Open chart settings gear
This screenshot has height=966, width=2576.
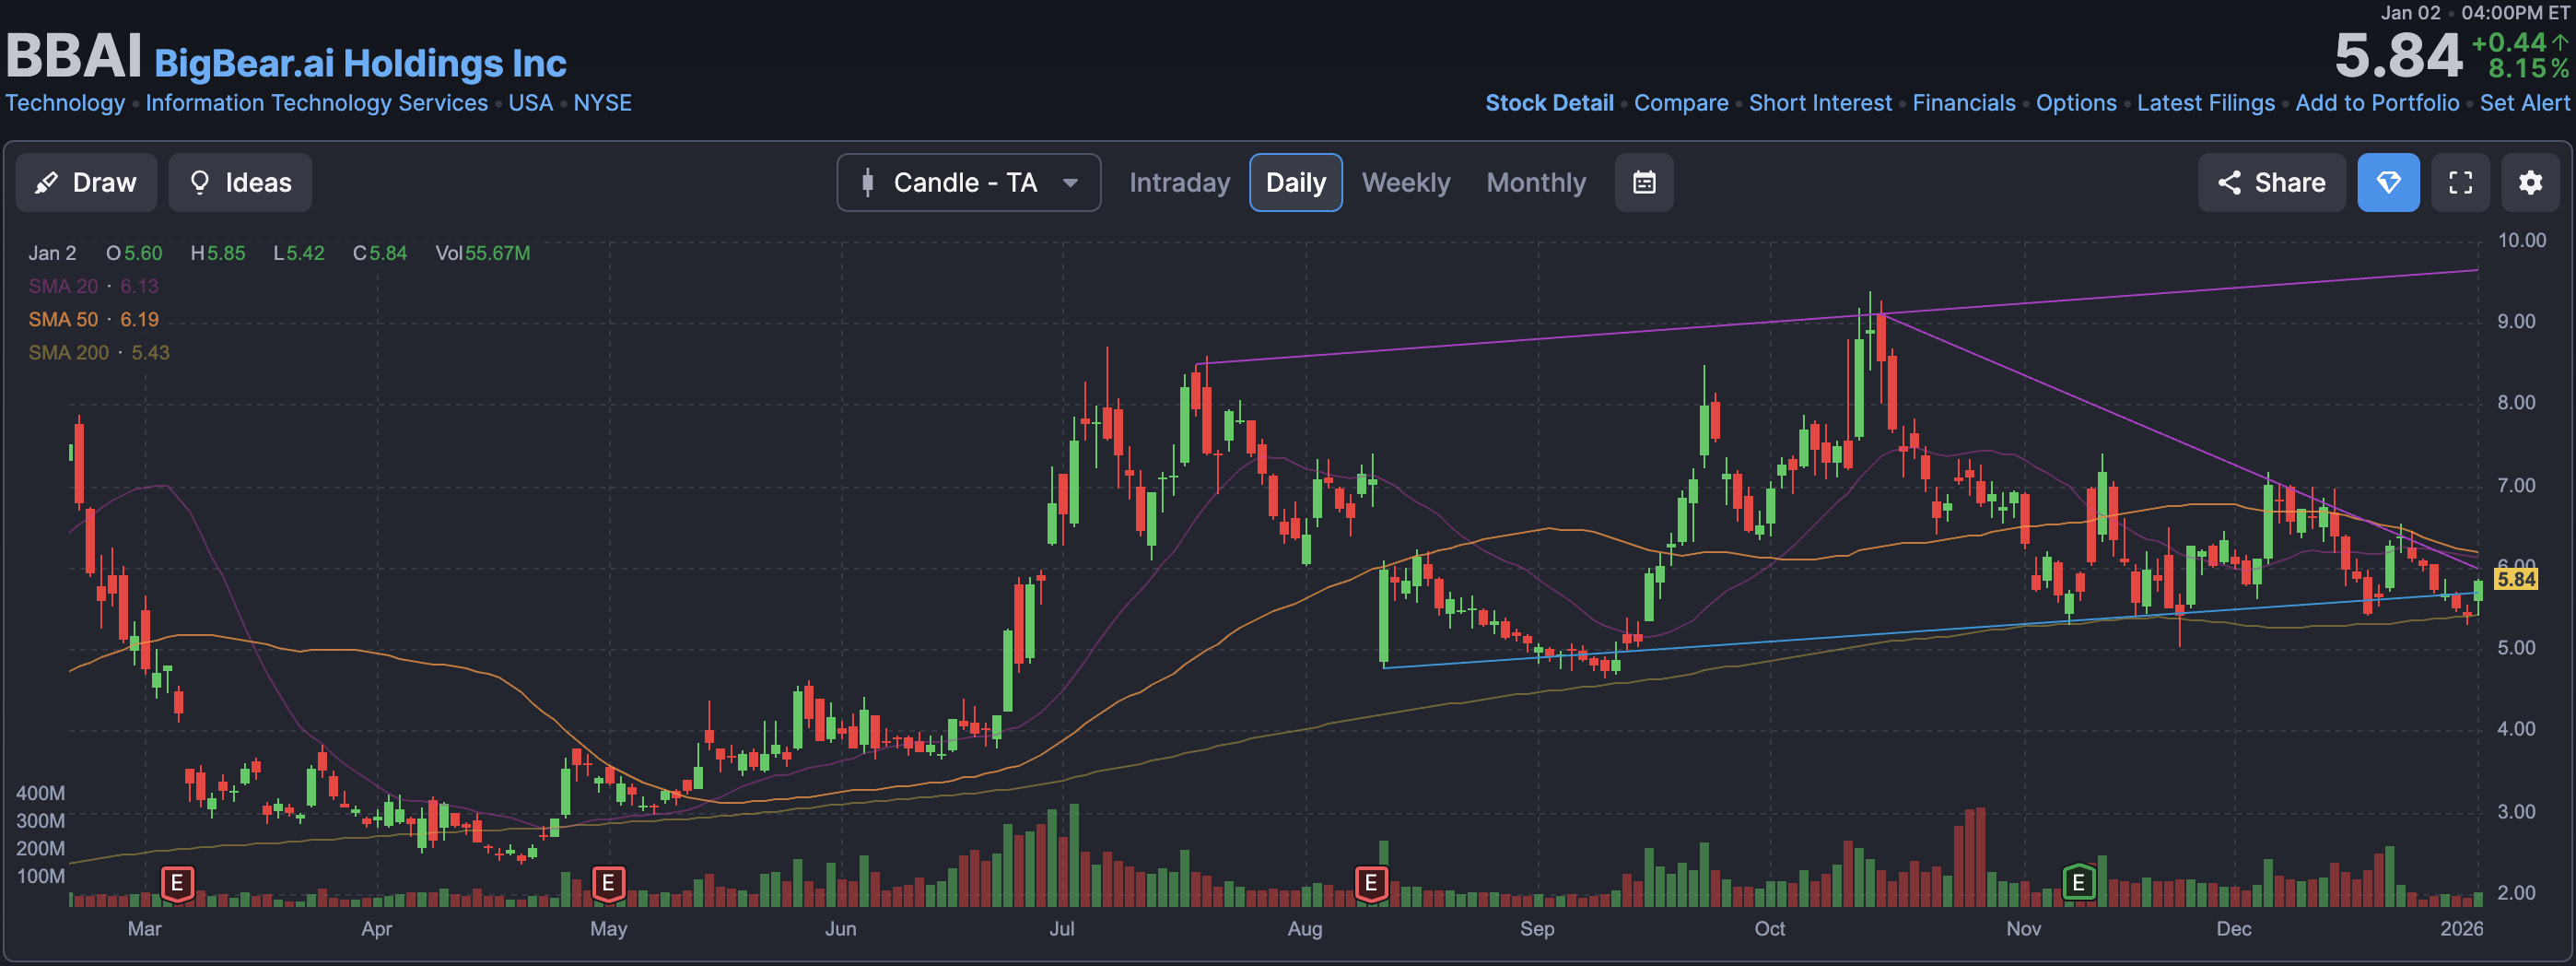pyautogui.click(x=2530, y=182)
